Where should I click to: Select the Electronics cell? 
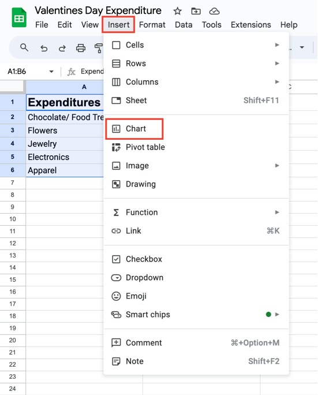pyautogui.click(x=65, y=157)
